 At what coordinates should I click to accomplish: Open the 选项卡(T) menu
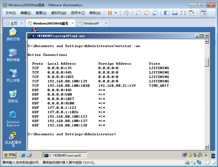click(78, 13)
